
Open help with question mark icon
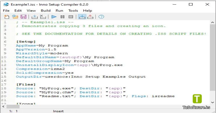tap(101, 17)
